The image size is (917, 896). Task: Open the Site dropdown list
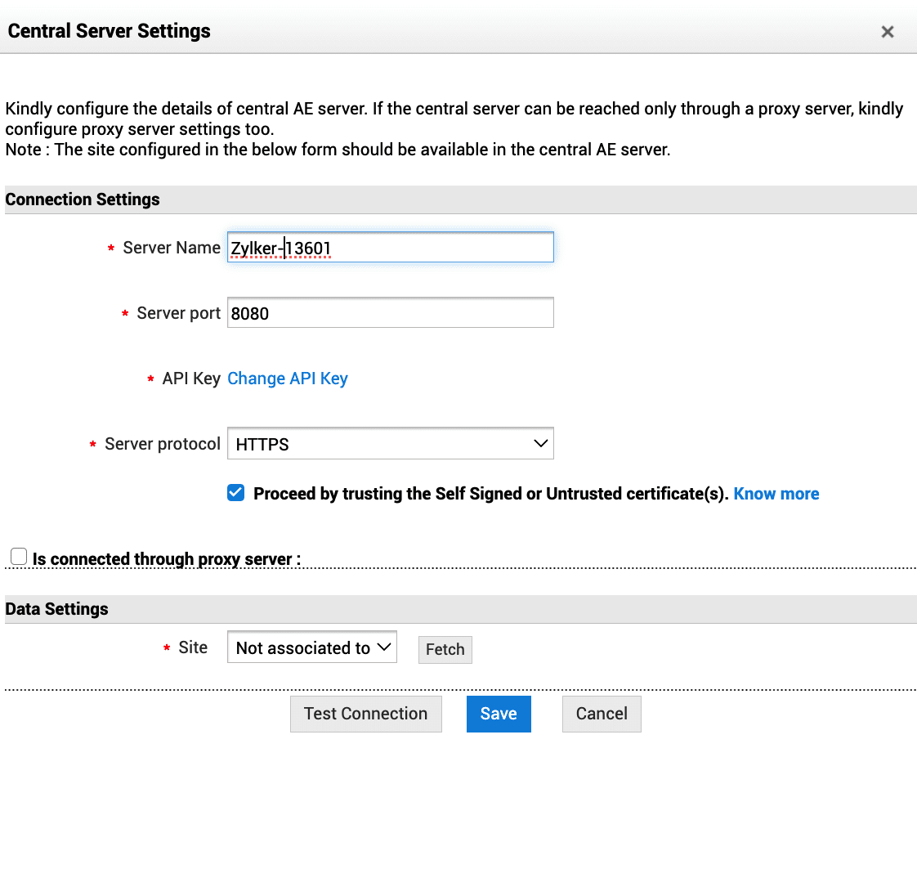[311, 647]
